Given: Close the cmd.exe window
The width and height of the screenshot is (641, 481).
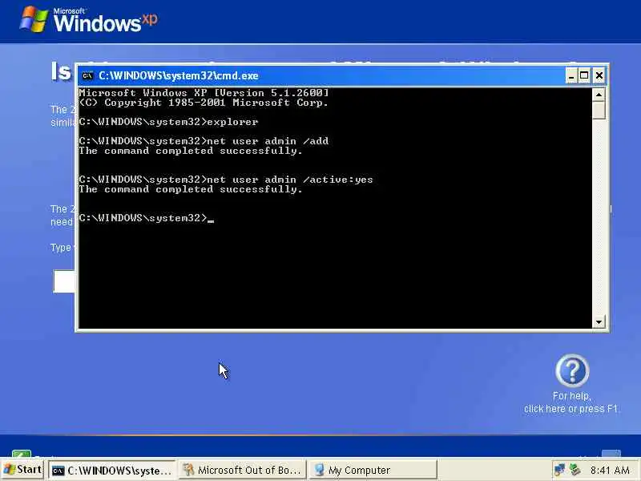Looking at the screenshot, I should point(599,75).
